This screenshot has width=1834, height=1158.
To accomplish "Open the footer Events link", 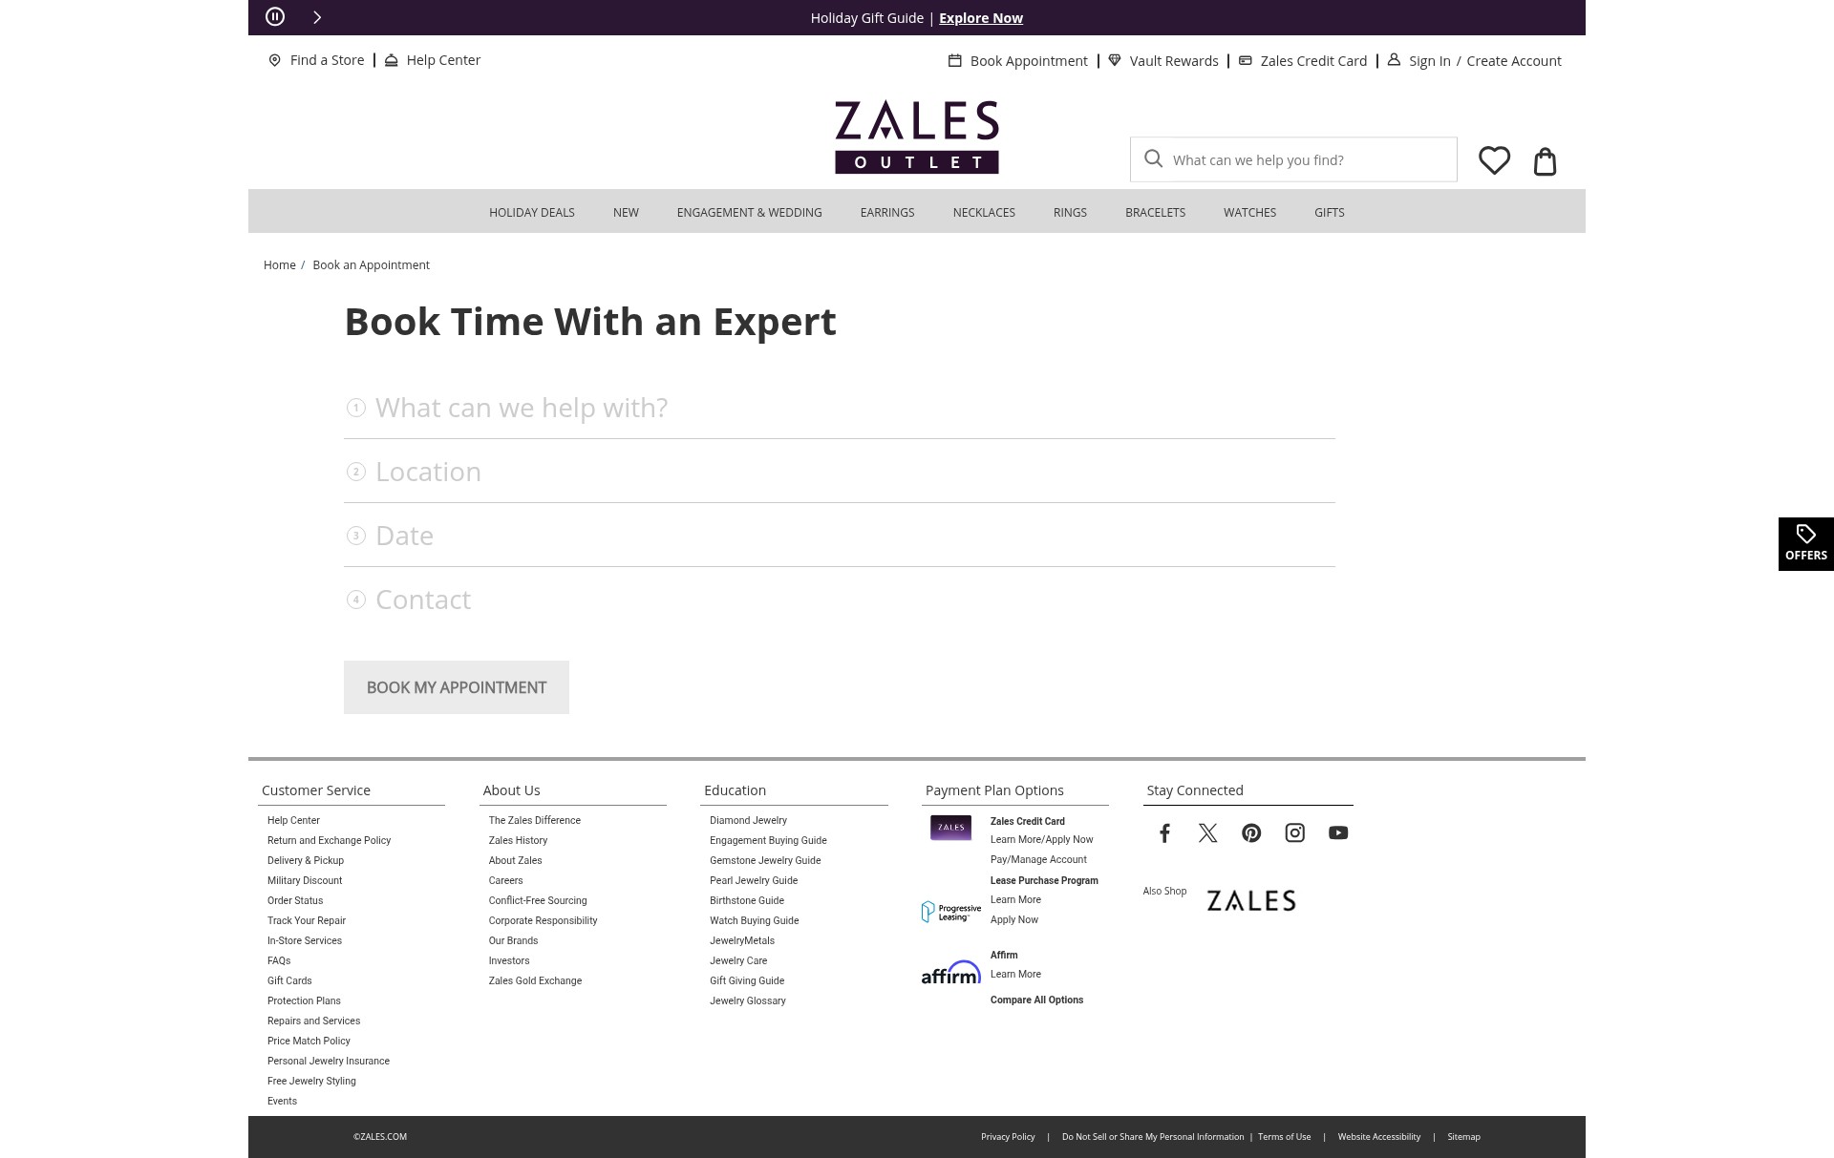I will coord(282,1101).
